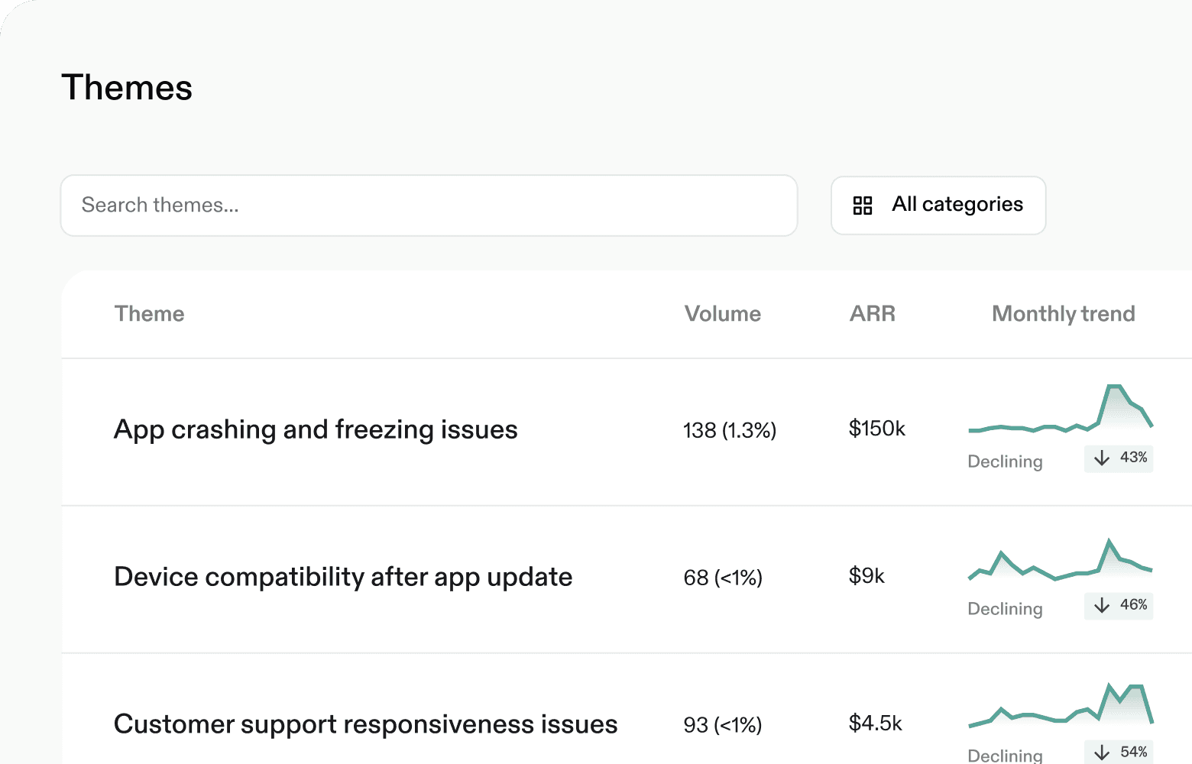Image resolution: width=1192 pixels, height=764 pixels.
Task: Click the 93 (<1%) volume value
Action: point(722,725)
